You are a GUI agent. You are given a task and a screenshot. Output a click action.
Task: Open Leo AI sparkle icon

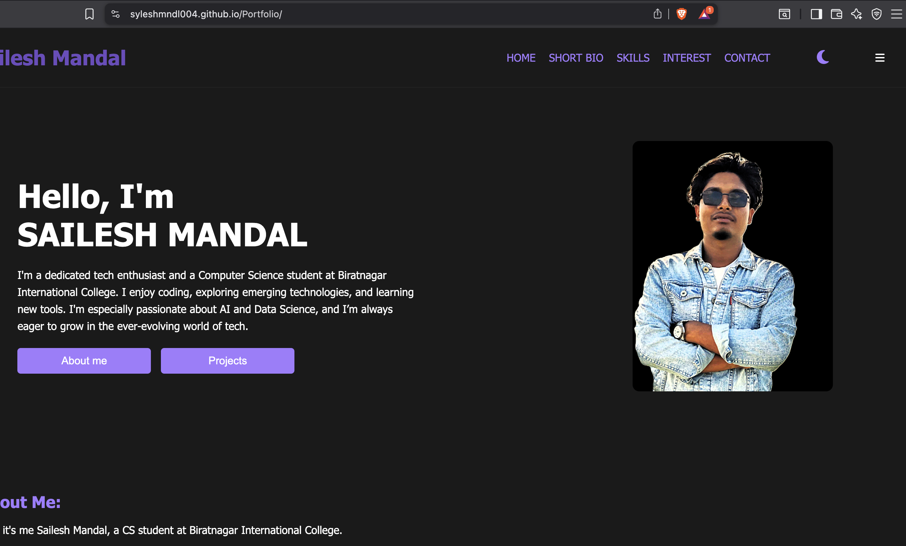pos(856,14)
